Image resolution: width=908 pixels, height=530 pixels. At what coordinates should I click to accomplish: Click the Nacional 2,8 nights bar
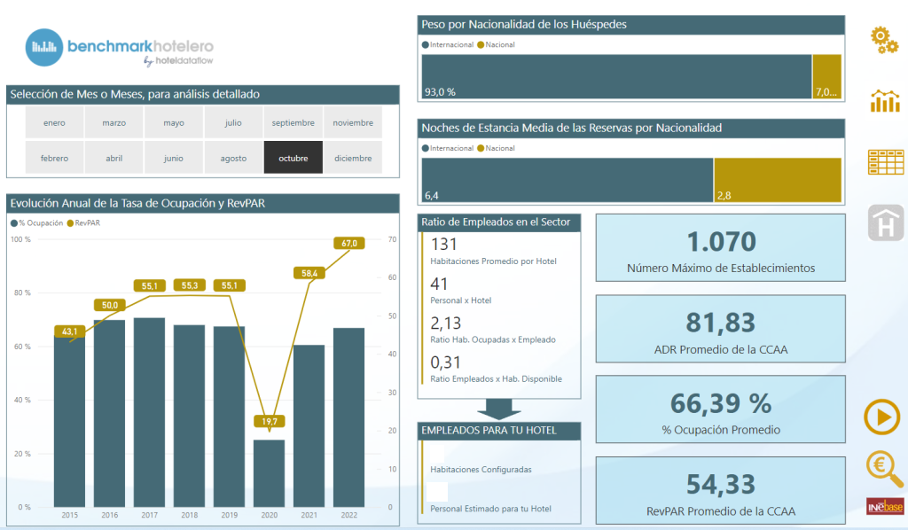click(x=778, y=180)
